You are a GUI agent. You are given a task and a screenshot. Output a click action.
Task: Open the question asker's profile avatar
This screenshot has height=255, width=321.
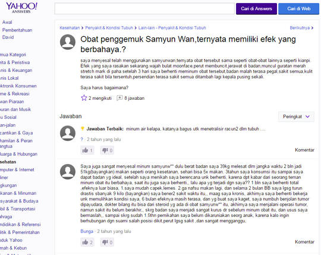[68, 42]
